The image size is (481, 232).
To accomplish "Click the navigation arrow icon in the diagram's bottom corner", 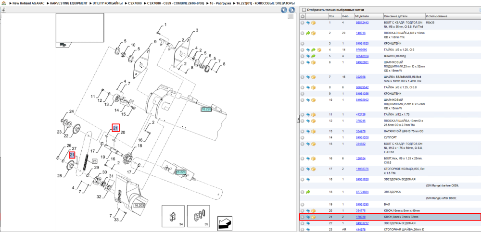I will tap(225, 223).
